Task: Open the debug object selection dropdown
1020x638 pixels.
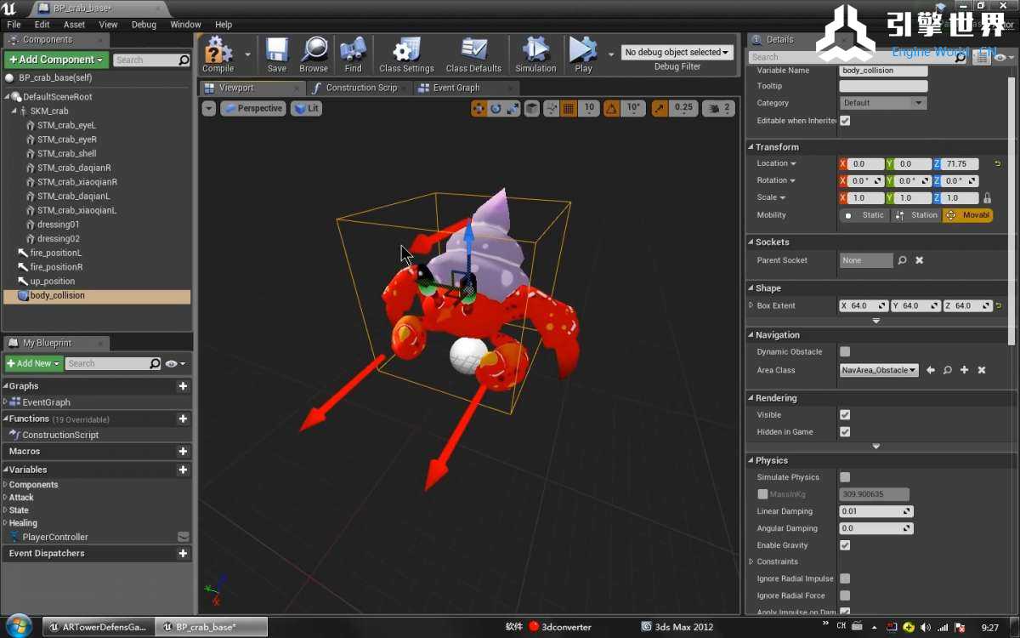Action: tap(677, 52)
